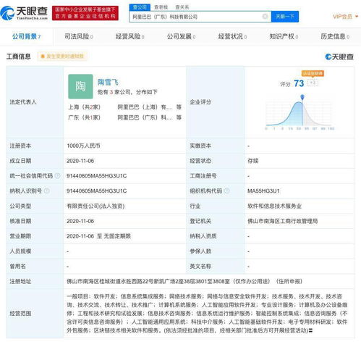
Task: Open the 经营状况 section tab
Action: 232,37
